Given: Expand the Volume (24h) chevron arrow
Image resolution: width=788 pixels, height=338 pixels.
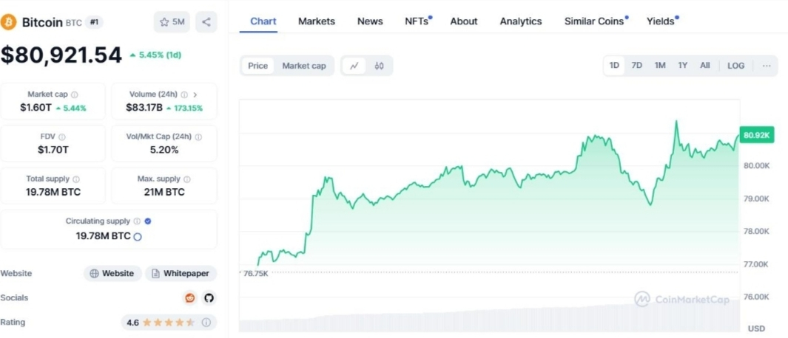Looking at the screenshot, I should click(195, 94).
